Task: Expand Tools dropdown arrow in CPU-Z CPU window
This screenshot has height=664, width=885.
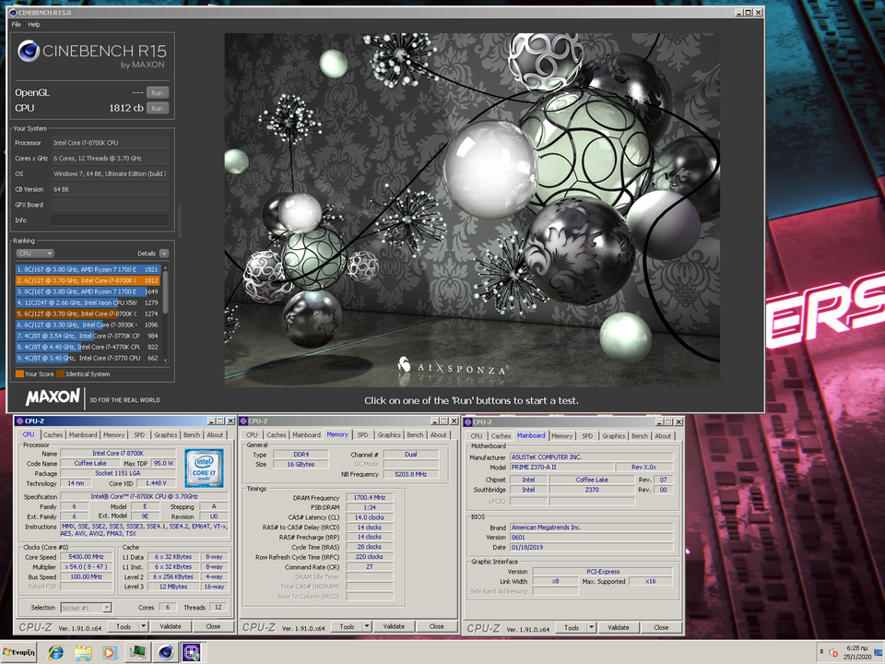Action: tap(144, 626)
